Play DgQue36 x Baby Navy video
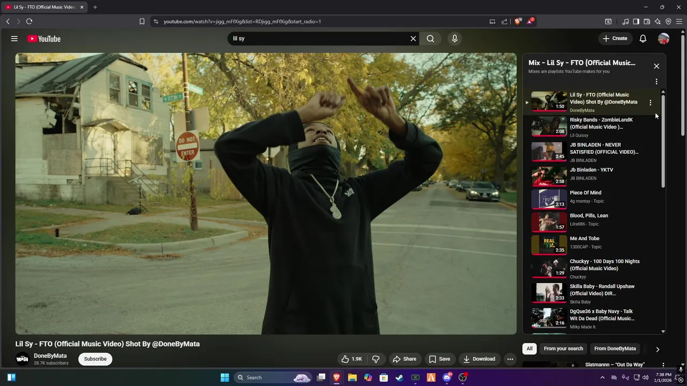This screenshot has height=386, width=687. coord(591,318)
